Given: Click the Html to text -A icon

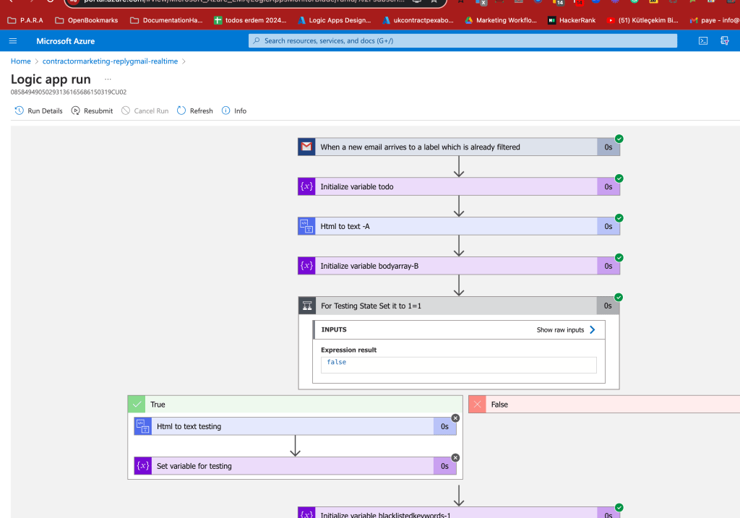Looking at the screenshot, I should coord(306,226).
